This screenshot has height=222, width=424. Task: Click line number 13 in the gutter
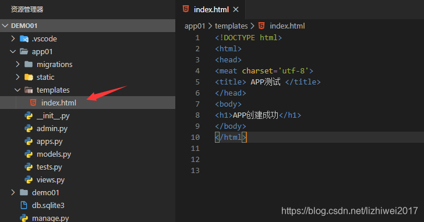(195, 171)
